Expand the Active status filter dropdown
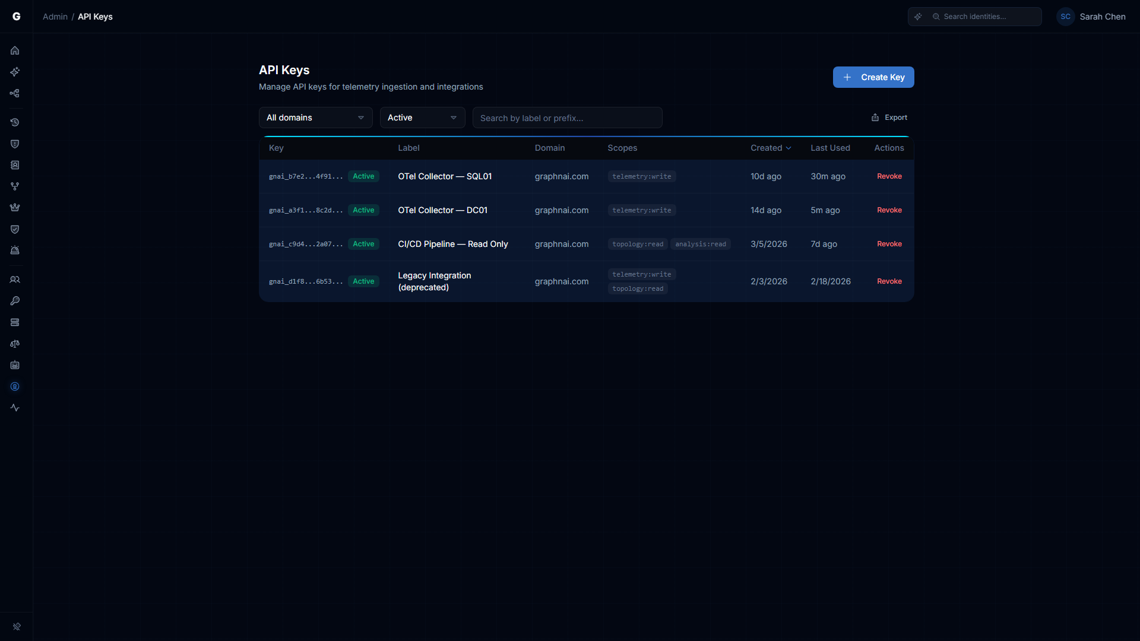Screen dimensions: 1140x641 point(422,118)
